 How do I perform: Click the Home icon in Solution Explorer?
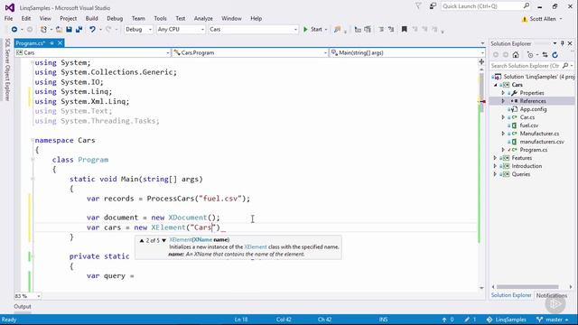click(516, 55)
